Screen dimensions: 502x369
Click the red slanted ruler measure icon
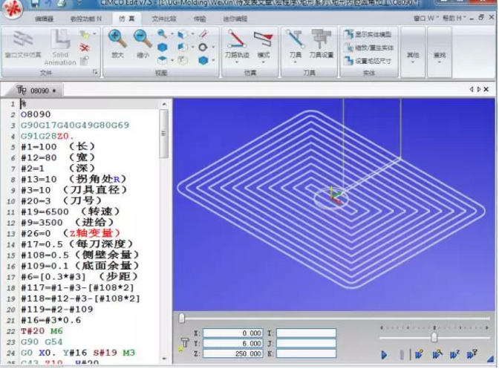tap(203, 33)
